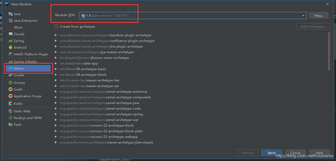The image size is (336, 161).
Task: Expand lift-archetype-blank entry
Action: 56,75
